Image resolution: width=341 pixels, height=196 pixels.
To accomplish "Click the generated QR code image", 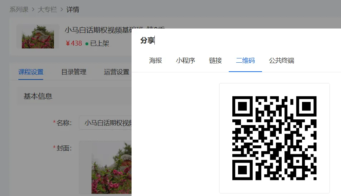I will coord(274,138).
